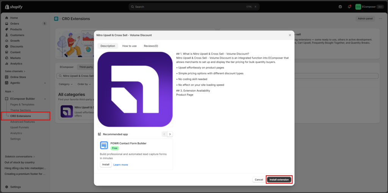This screenshot has height=193, width=388.
Task: Click the Admin panel button
Action: (365, 19)
